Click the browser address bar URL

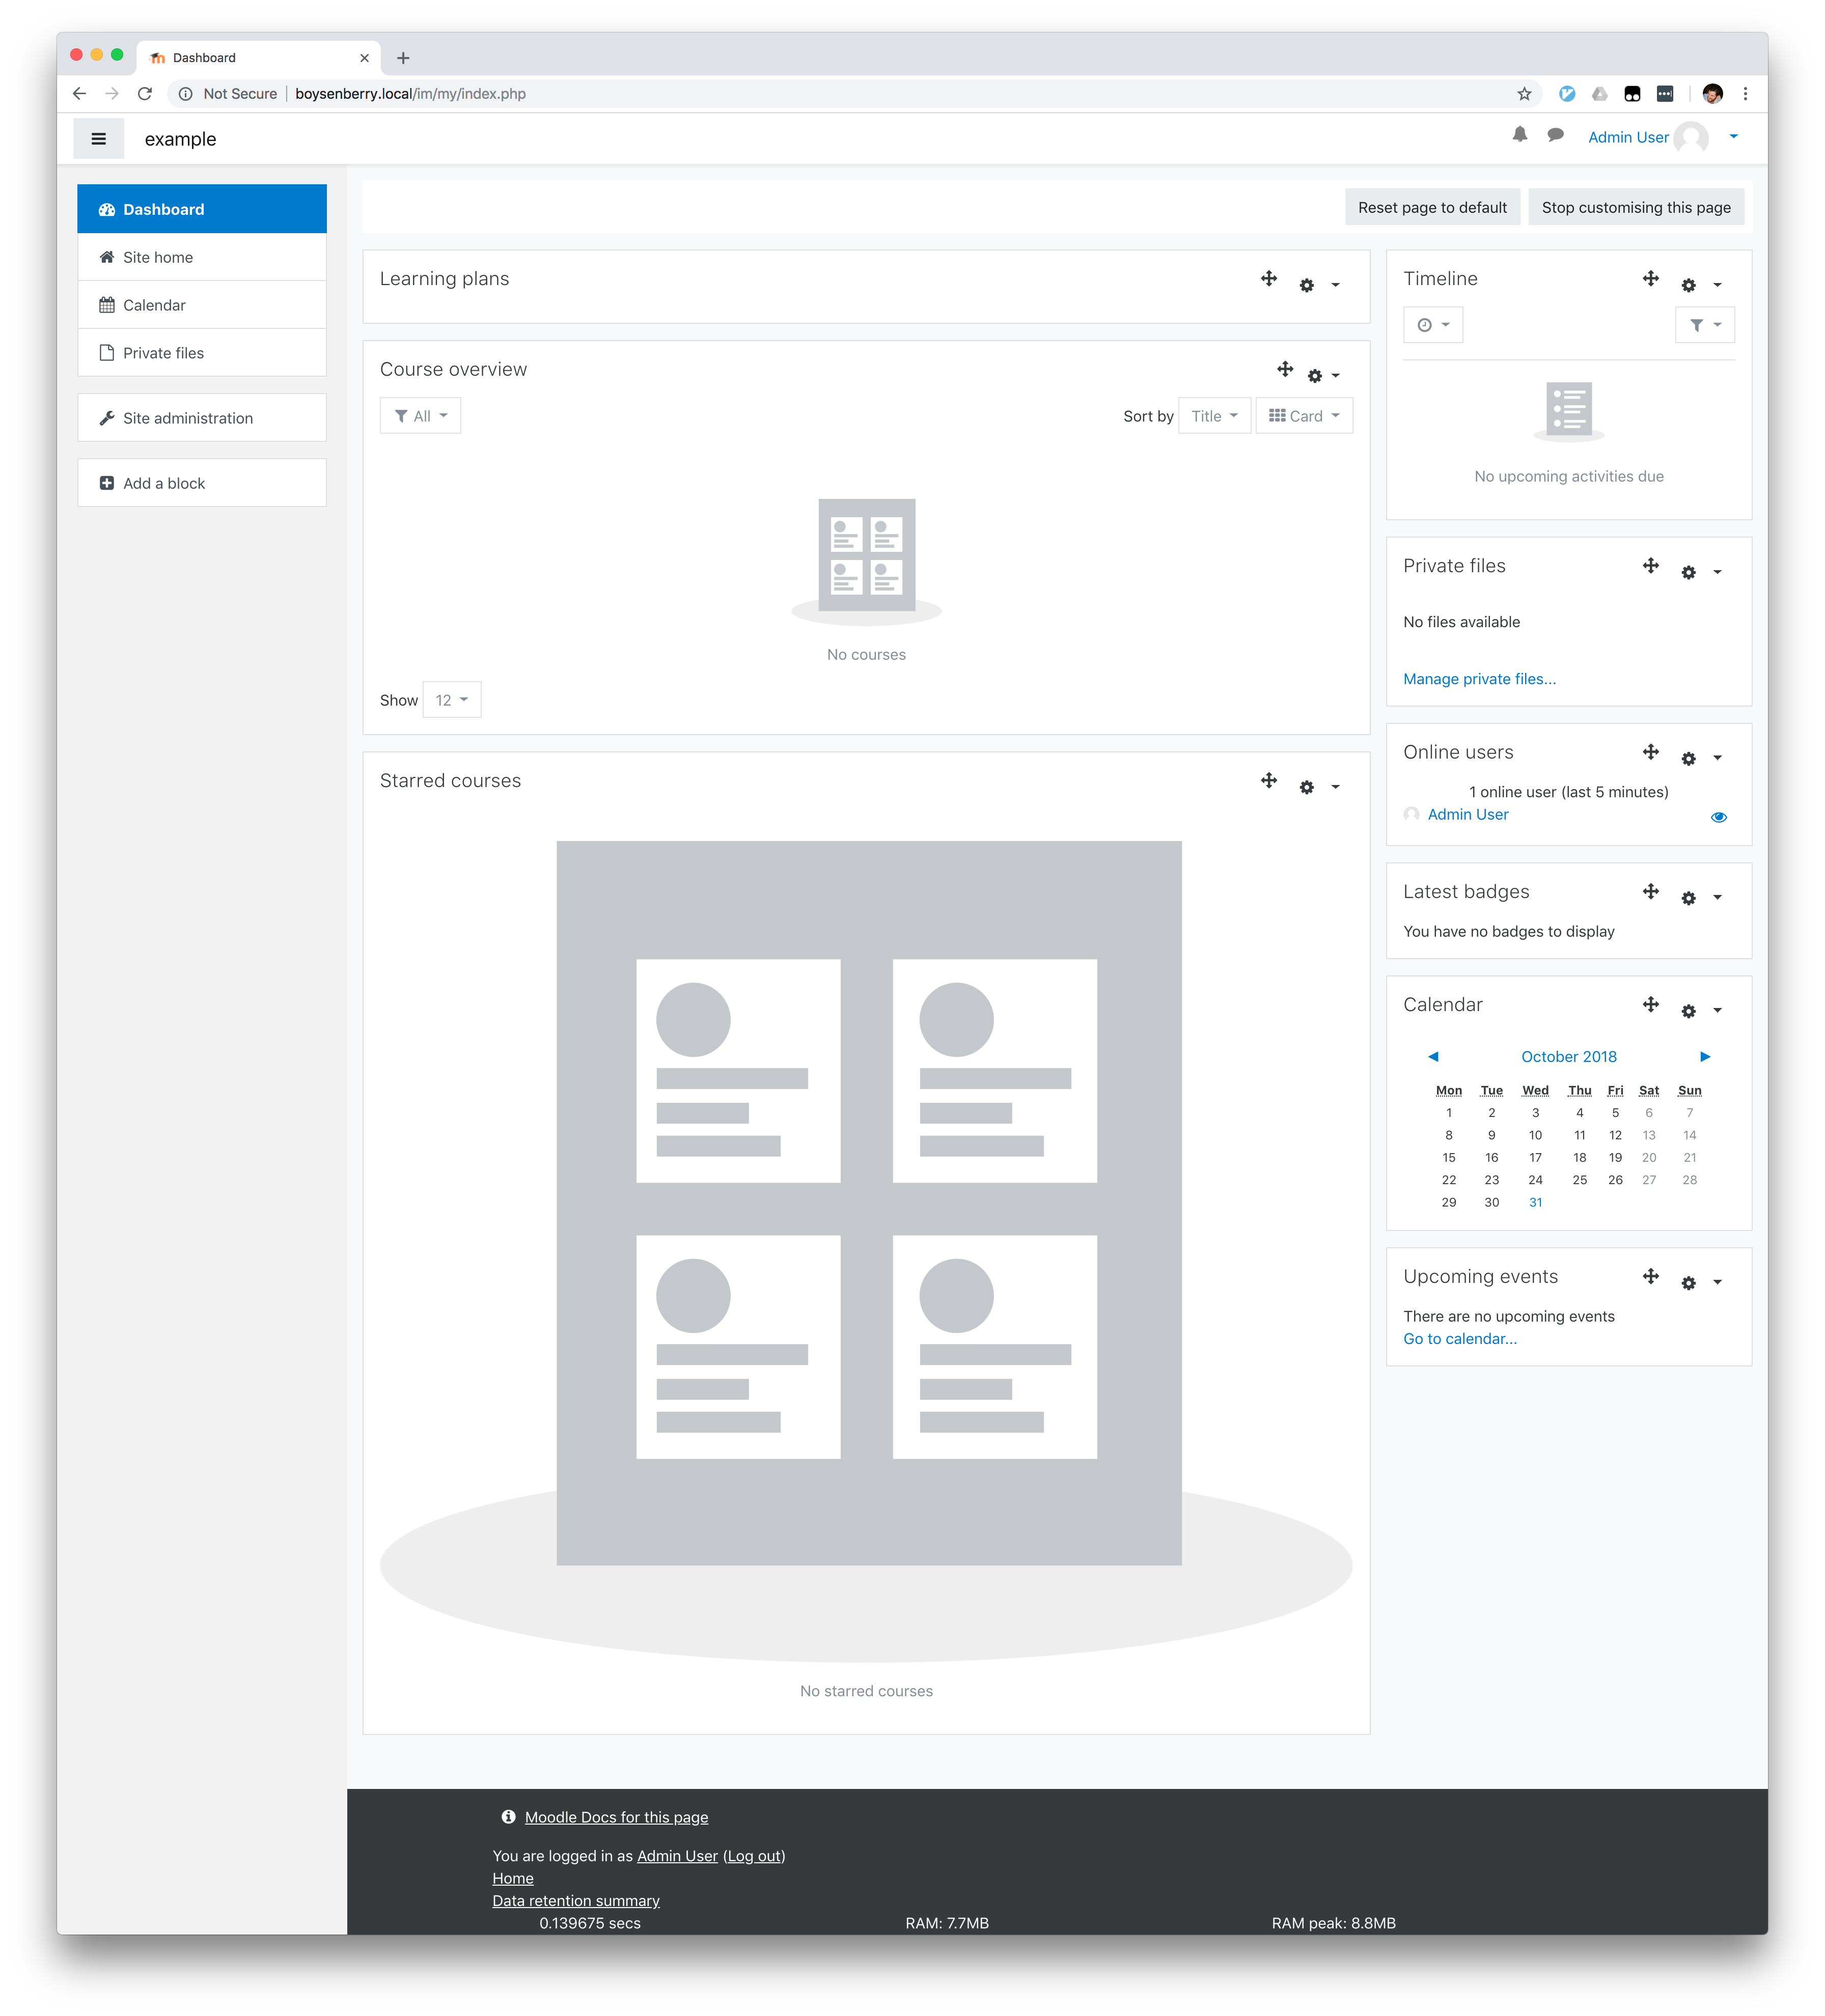tap(410, 94)
